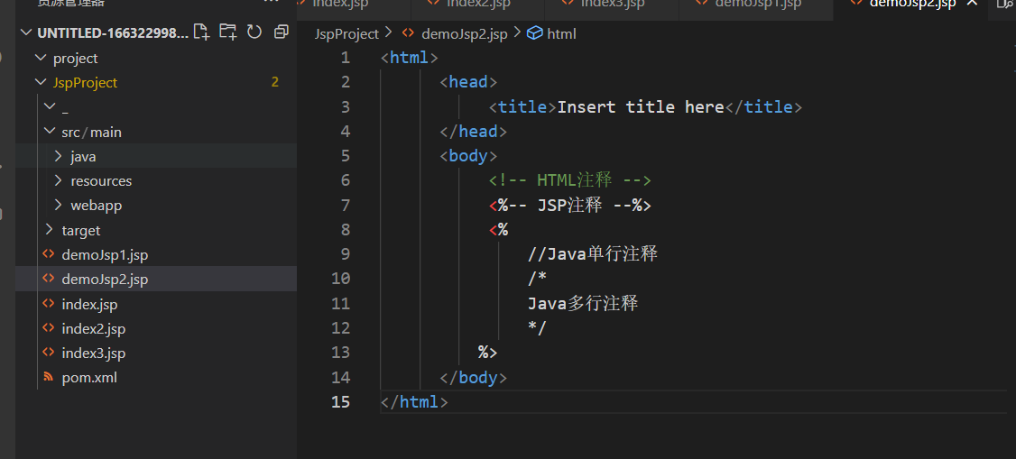The height and width of the screenshot is (459, 1016).
Task: Click line number 15 in the gutter
Action: [x=340, y=401]
